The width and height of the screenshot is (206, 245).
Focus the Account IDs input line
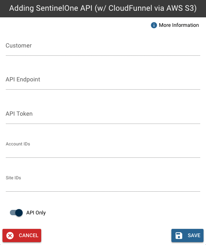103,152
